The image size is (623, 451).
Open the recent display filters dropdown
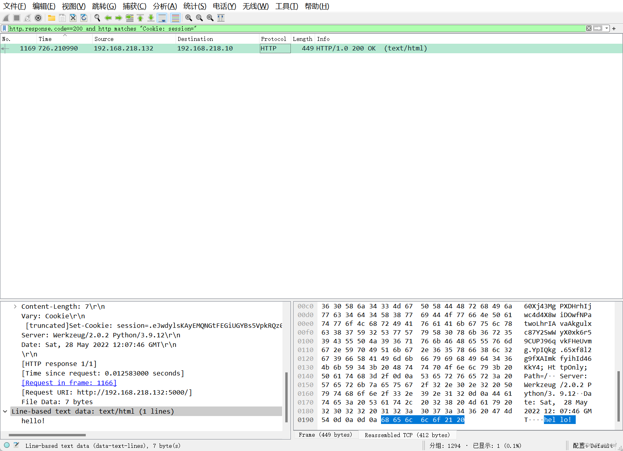607,29
